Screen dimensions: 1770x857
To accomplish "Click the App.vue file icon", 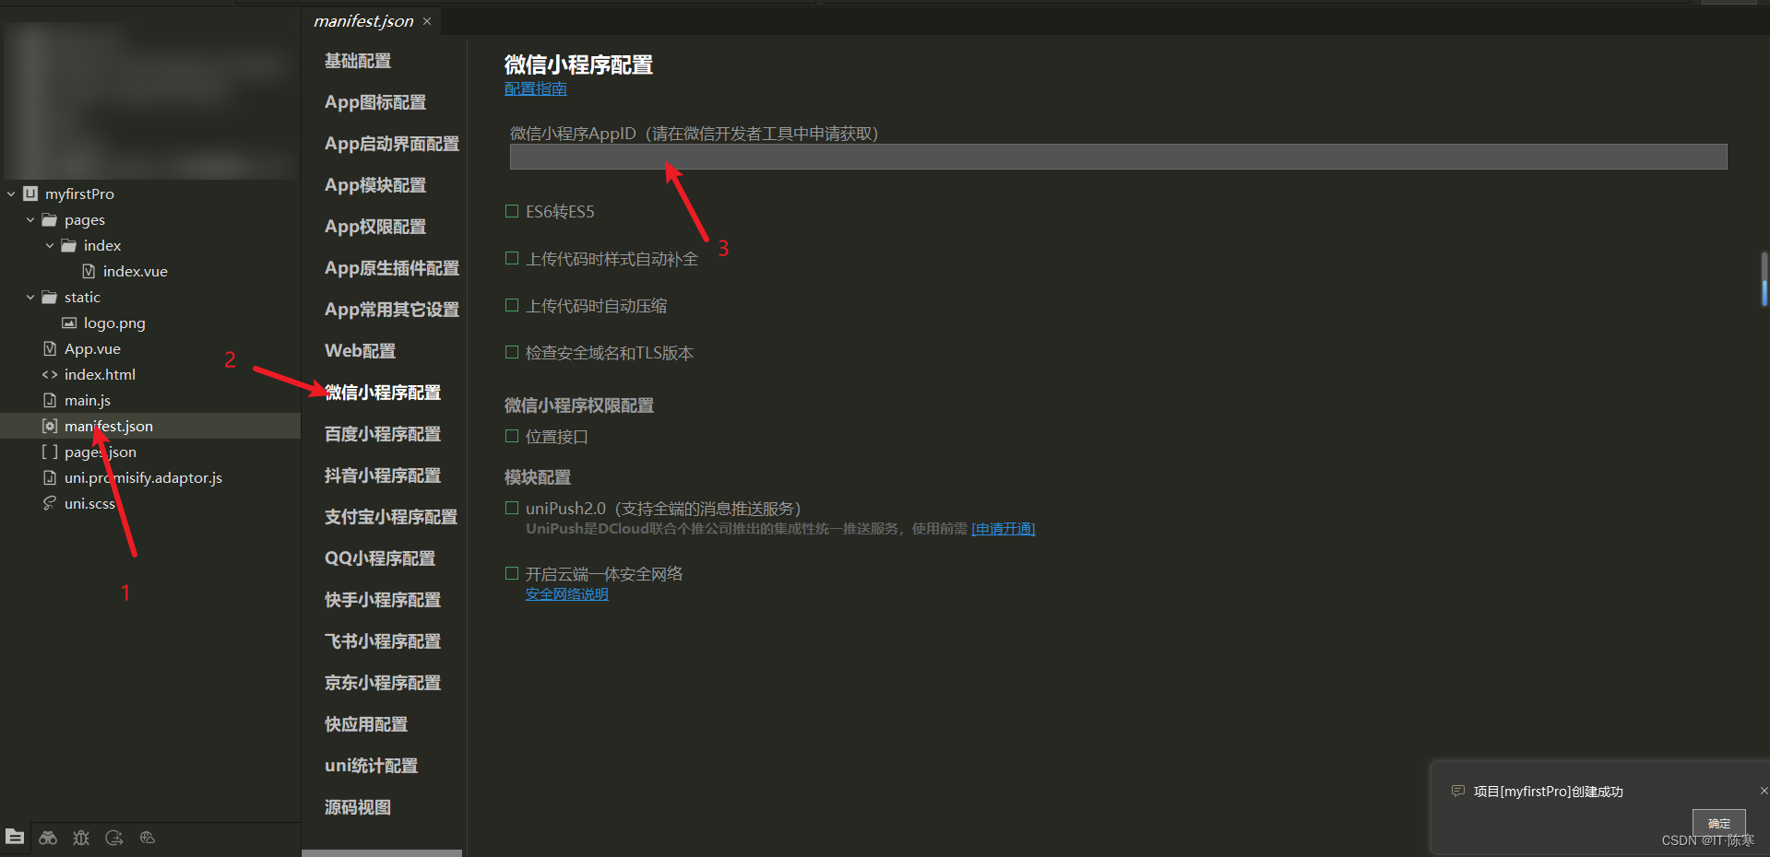I will 50,348.
